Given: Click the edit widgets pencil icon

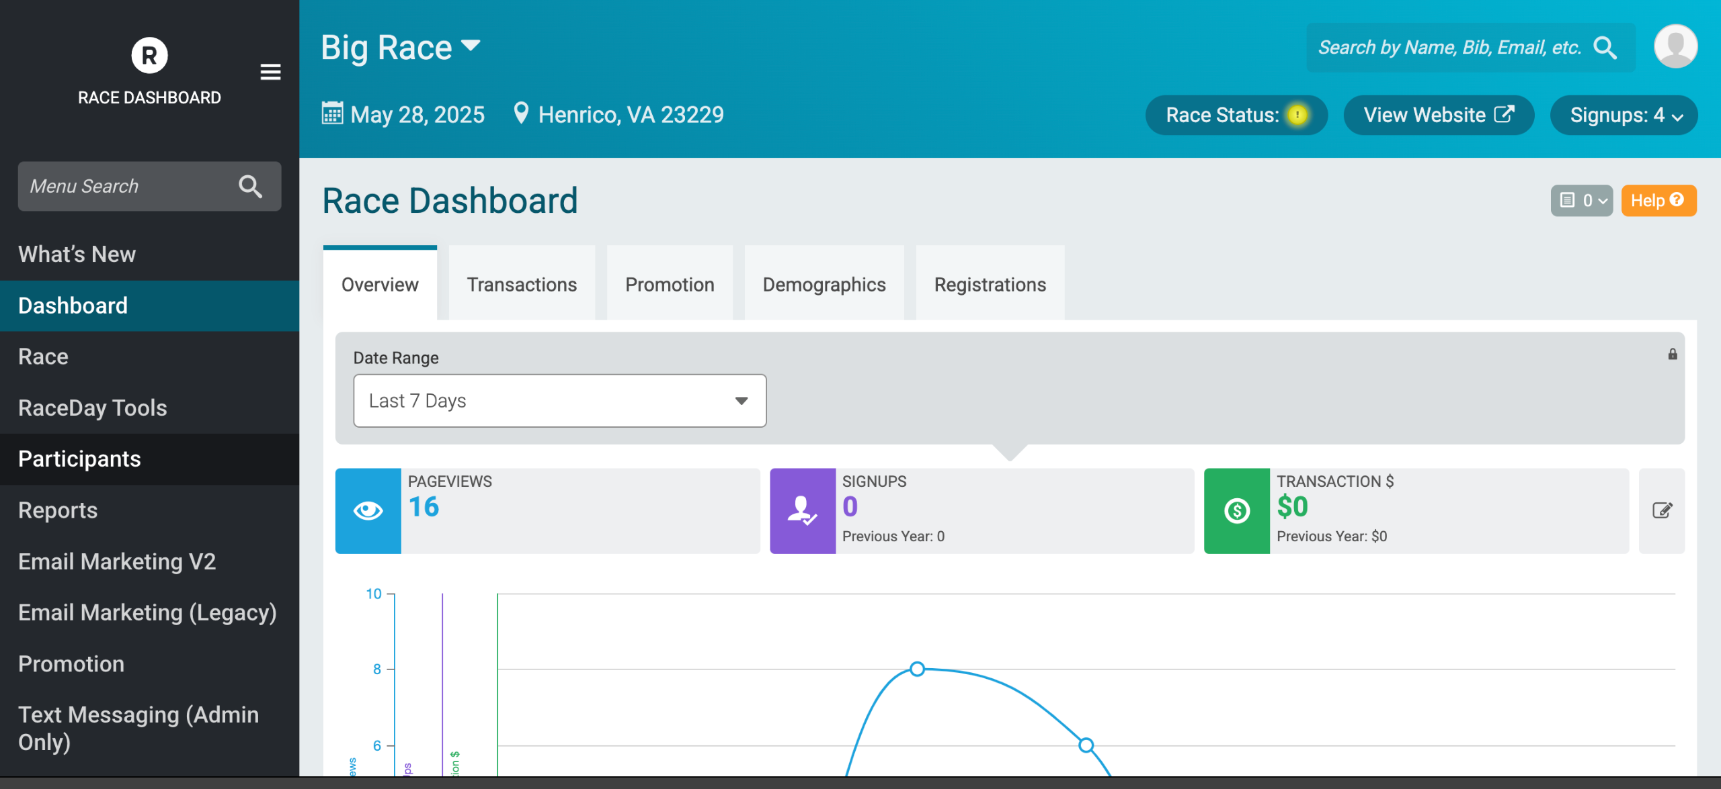Looking at the screenshot, I should click(x=1662, y=510).
